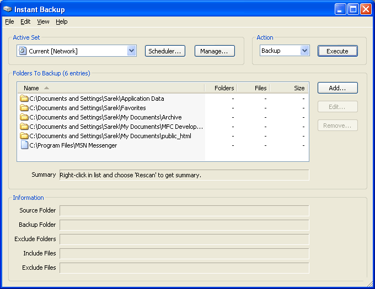
Task: Click the Source Folder field
Action: [x=184, y=210]
